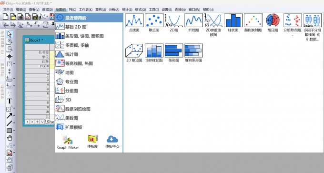Open Graph Maker tool
The width and height of the screenshot is (324, 173).
(68, 142)
